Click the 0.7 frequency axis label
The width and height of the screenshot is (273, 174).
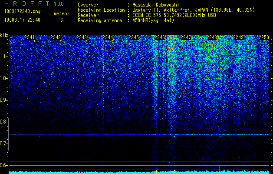pos(4,144)
